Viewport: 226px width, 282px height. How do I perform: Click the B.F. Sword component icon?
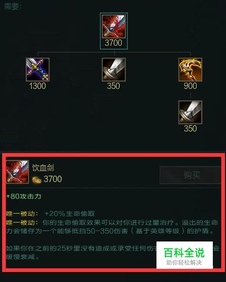click(x=37, y=69)
